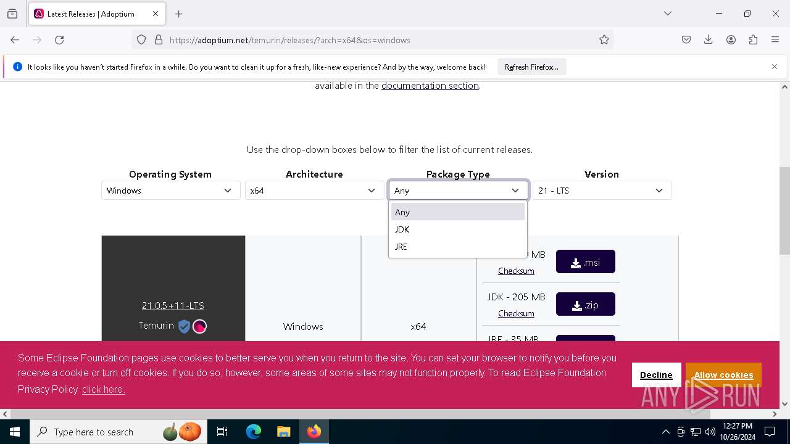Decline cookies
This screenshot has width=790, height=444.
[656, 375]
